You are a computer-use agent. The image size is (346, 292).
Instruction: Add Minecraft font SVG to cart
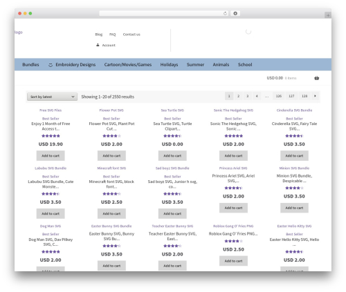(111, 213)
